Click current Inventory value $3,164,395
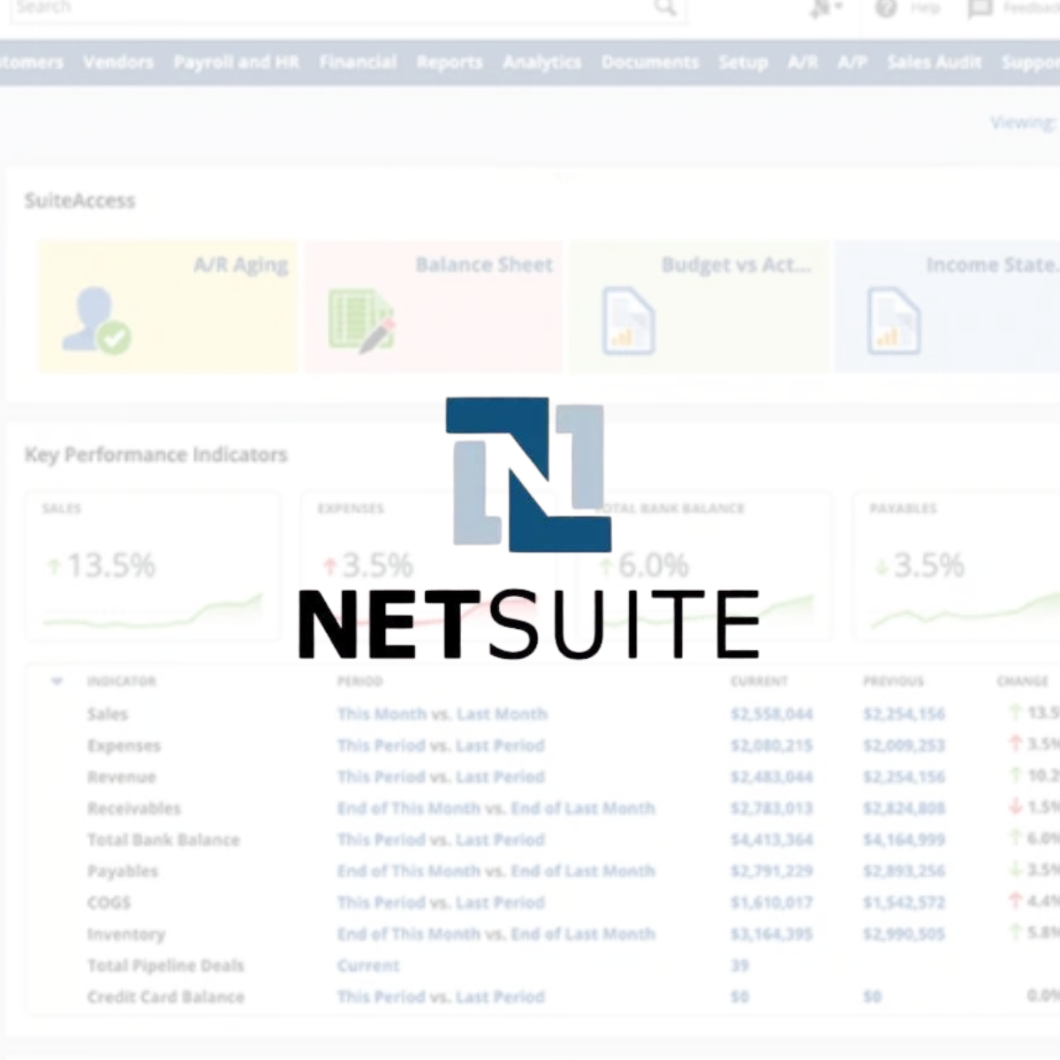This screenshot has height=1060, width=1060. [x=772, y=934]
